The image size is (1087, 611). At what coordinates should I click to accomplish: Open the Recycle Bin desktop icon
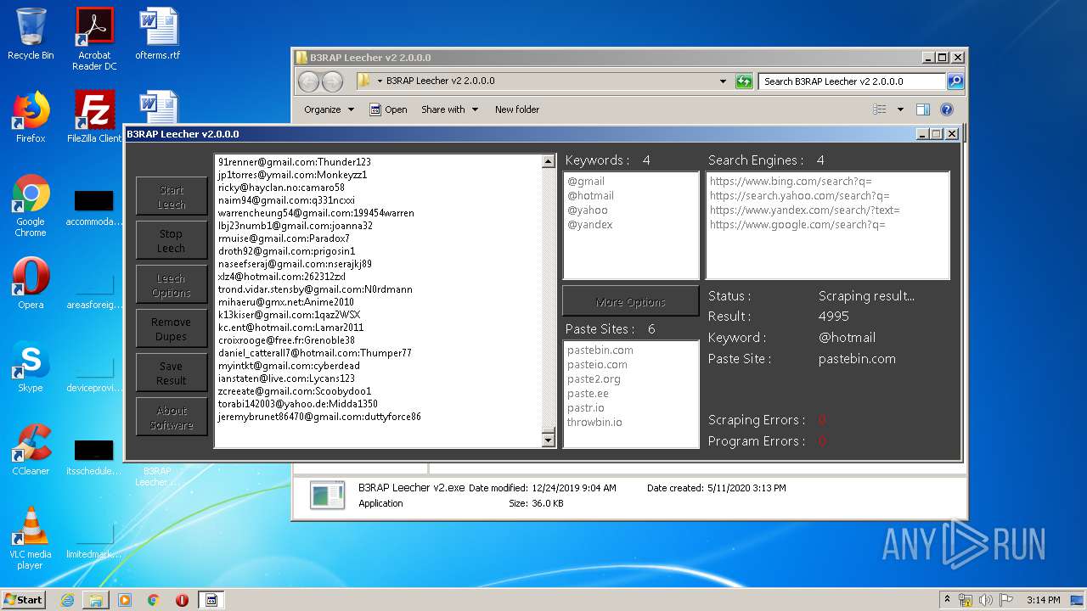[x=31, y=34]
